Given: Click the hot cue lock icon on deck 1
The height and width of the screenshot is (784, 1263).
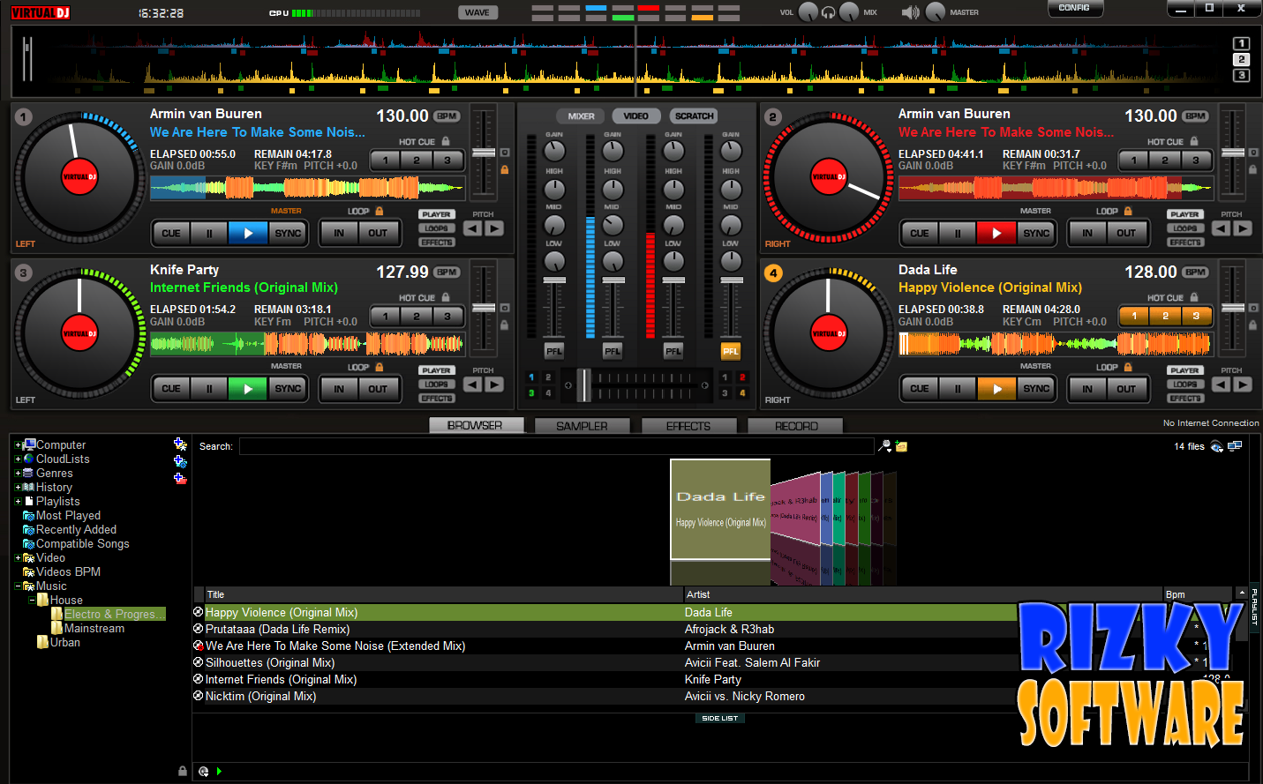Looking at the screenshot, I should point(446,141).
